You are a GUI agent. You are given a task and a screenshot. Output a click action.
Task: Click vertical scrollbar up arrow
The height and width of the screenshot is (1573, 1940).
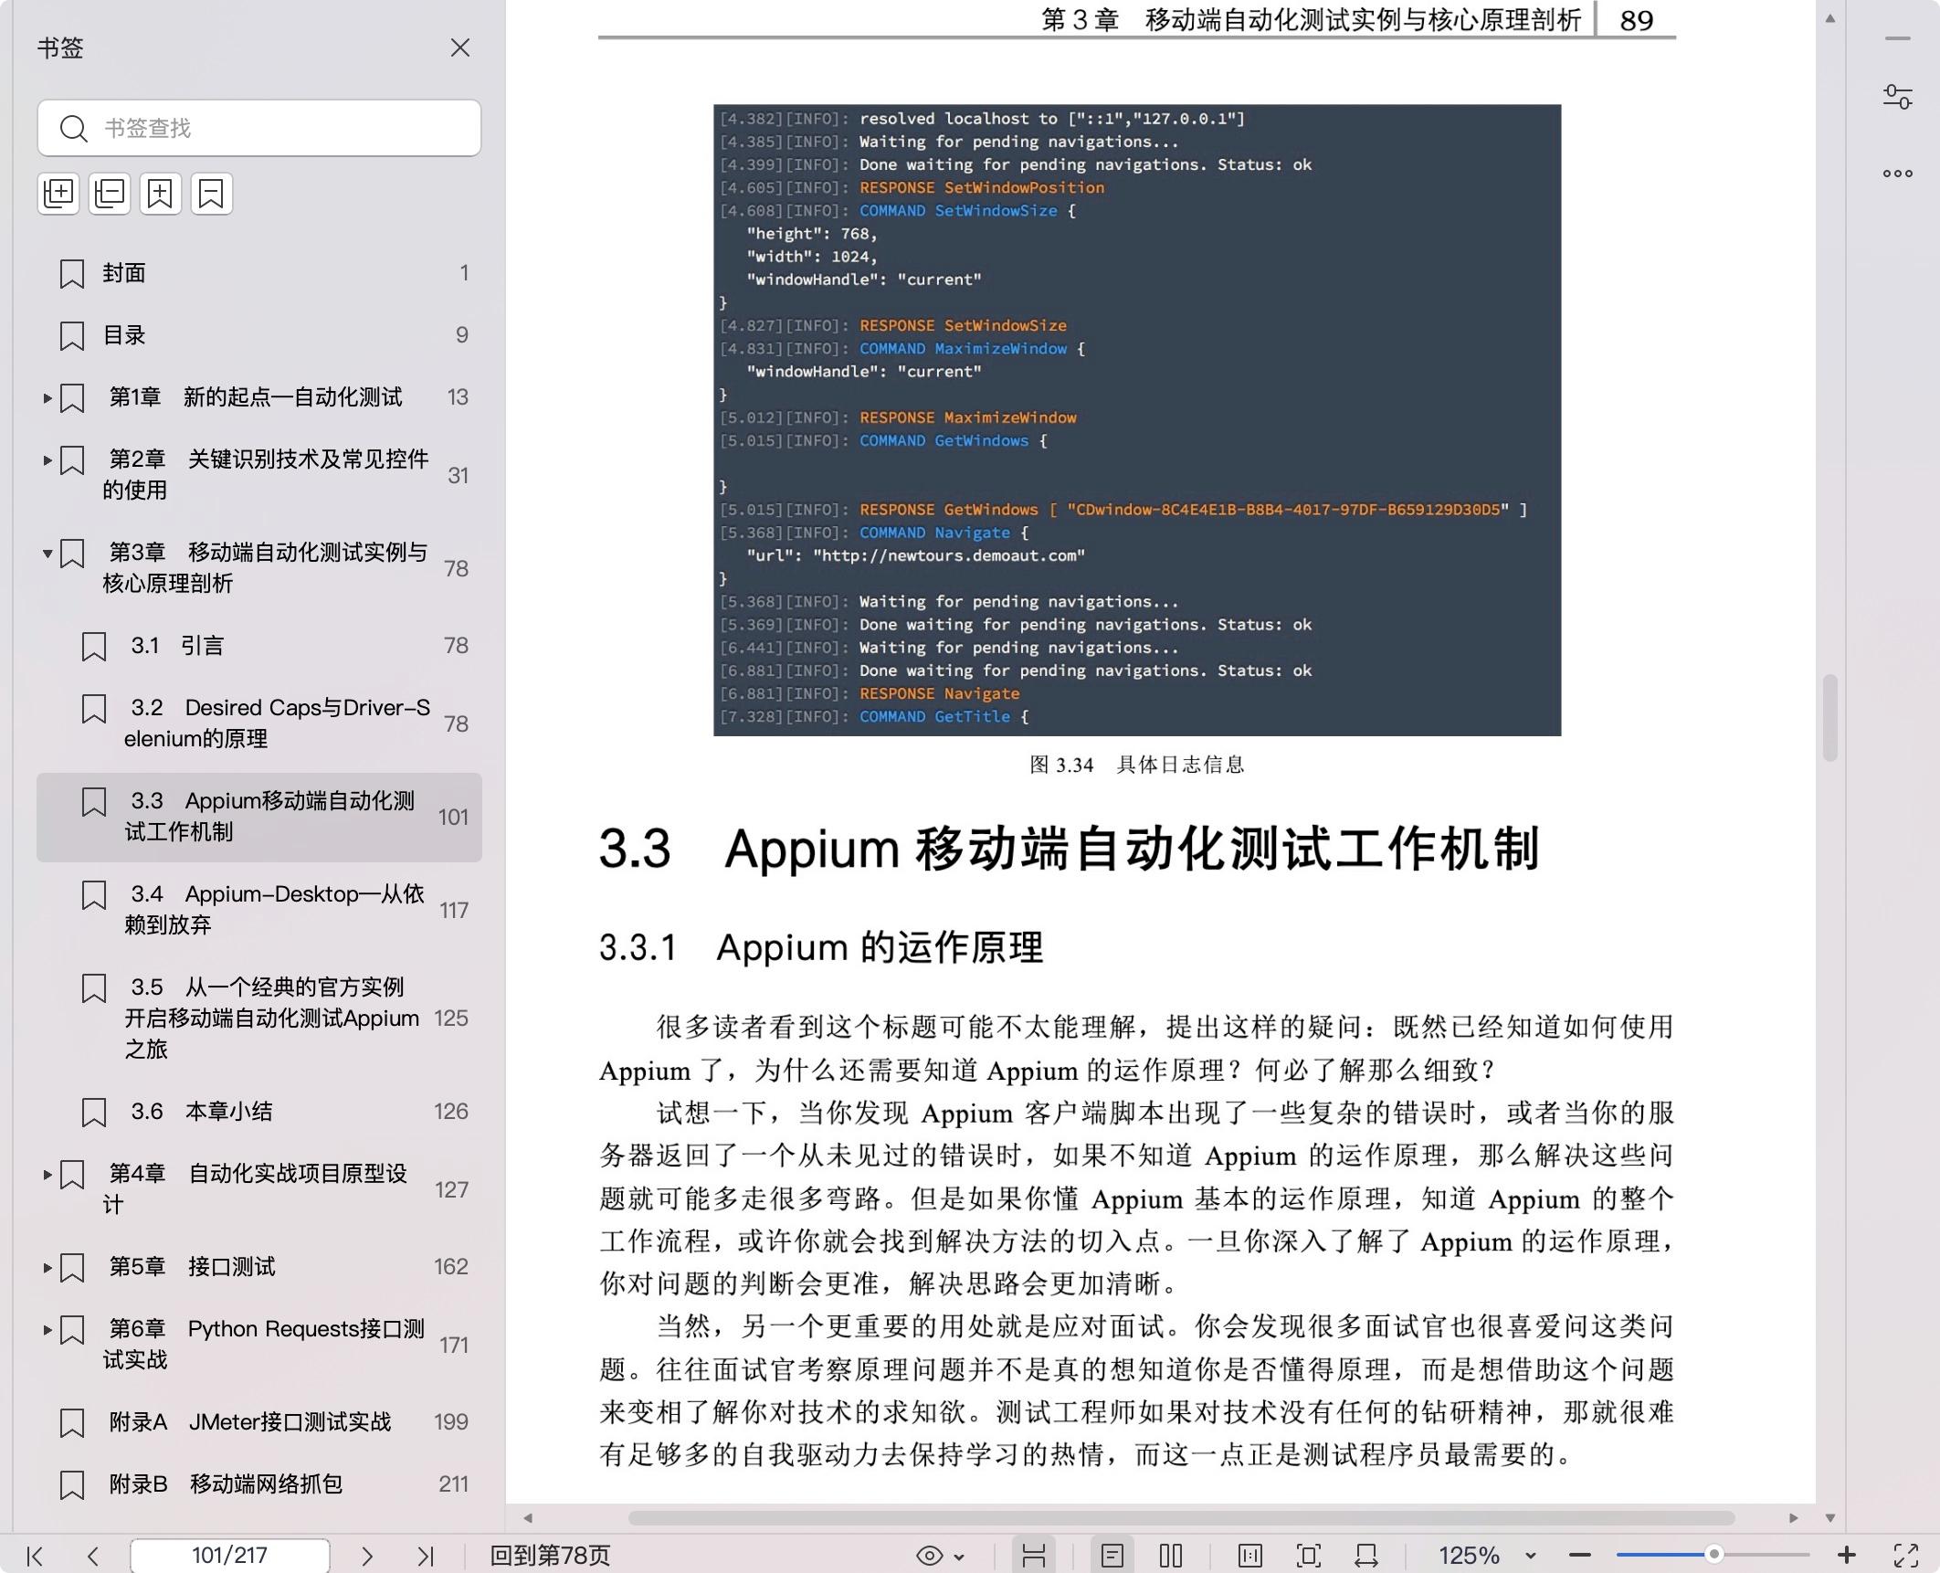click(x=1830, y=18)
